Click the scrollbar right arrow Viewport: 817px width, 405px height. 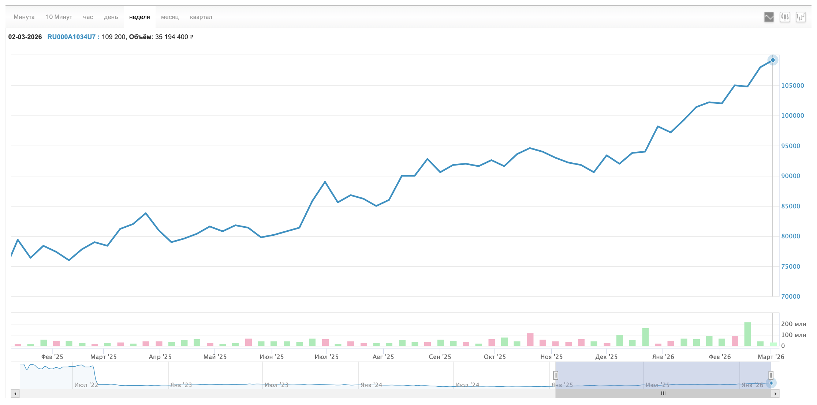tap(775, 394)
